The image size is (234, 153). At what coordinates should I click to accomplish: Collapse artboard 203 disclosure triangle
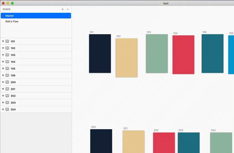tap(3, 103)
